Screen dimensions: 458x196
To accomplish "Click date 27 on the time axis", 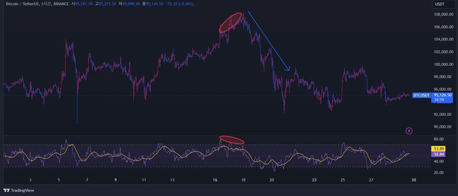I will pos(371,180).
